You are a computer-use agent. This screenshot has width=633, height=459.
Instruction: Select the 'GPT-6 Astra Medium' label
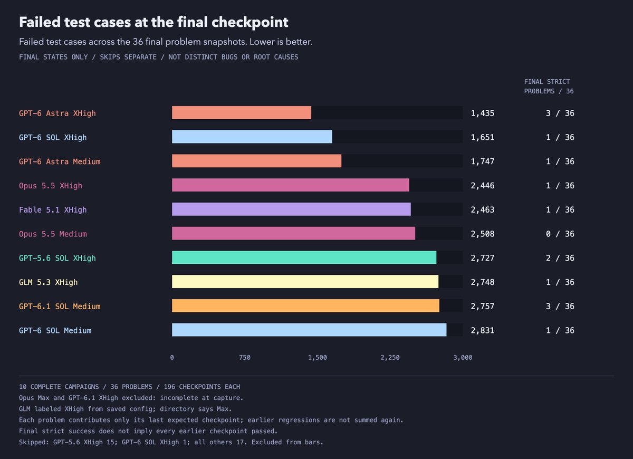[60, 161]
